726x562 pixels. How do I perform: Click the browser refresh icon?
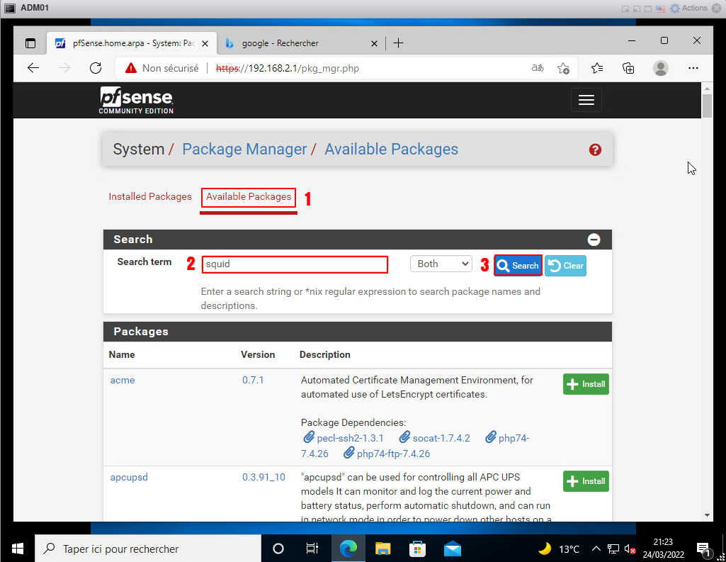pyautogui.click(x=96, y=68)
